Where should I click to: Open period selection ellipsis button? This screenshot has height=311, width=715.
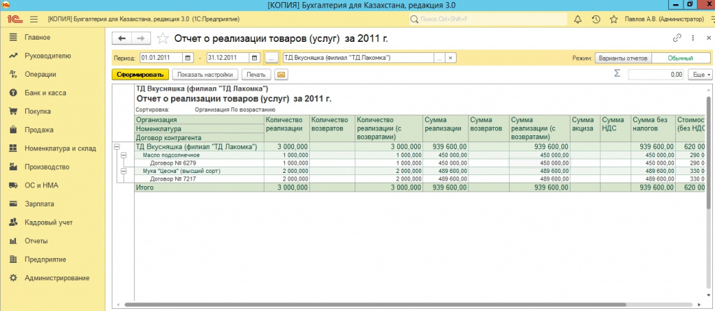(x=271, y=58)
